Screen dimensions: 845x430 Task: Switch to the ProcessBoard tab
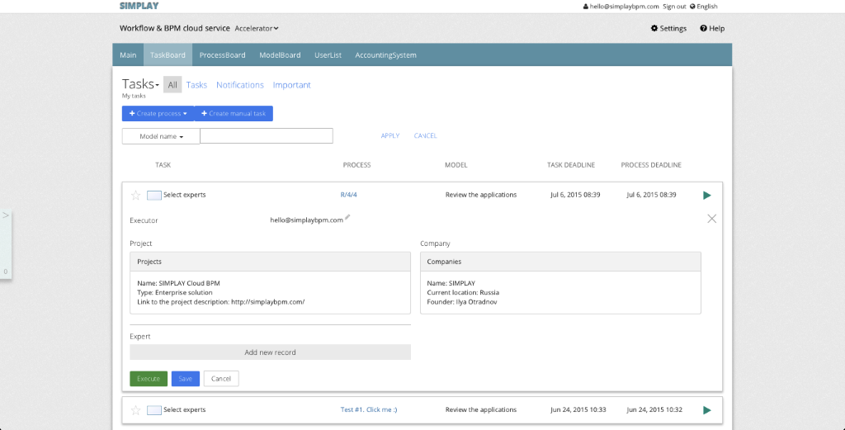pyautogui.click(x=222, y=55)
